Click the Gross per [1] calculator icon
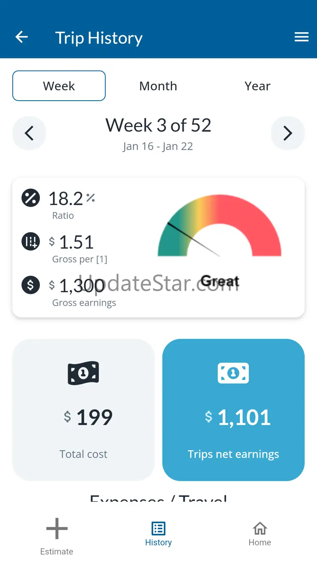The image size is (317, 563). (x=30, y=242)
